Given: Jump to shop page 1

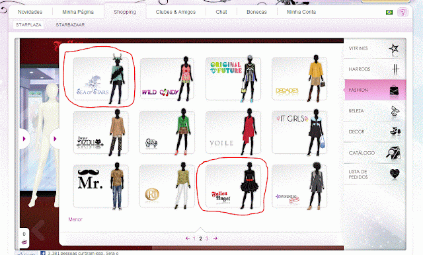Looking at the screenshot, I should [x=194, y=238].
